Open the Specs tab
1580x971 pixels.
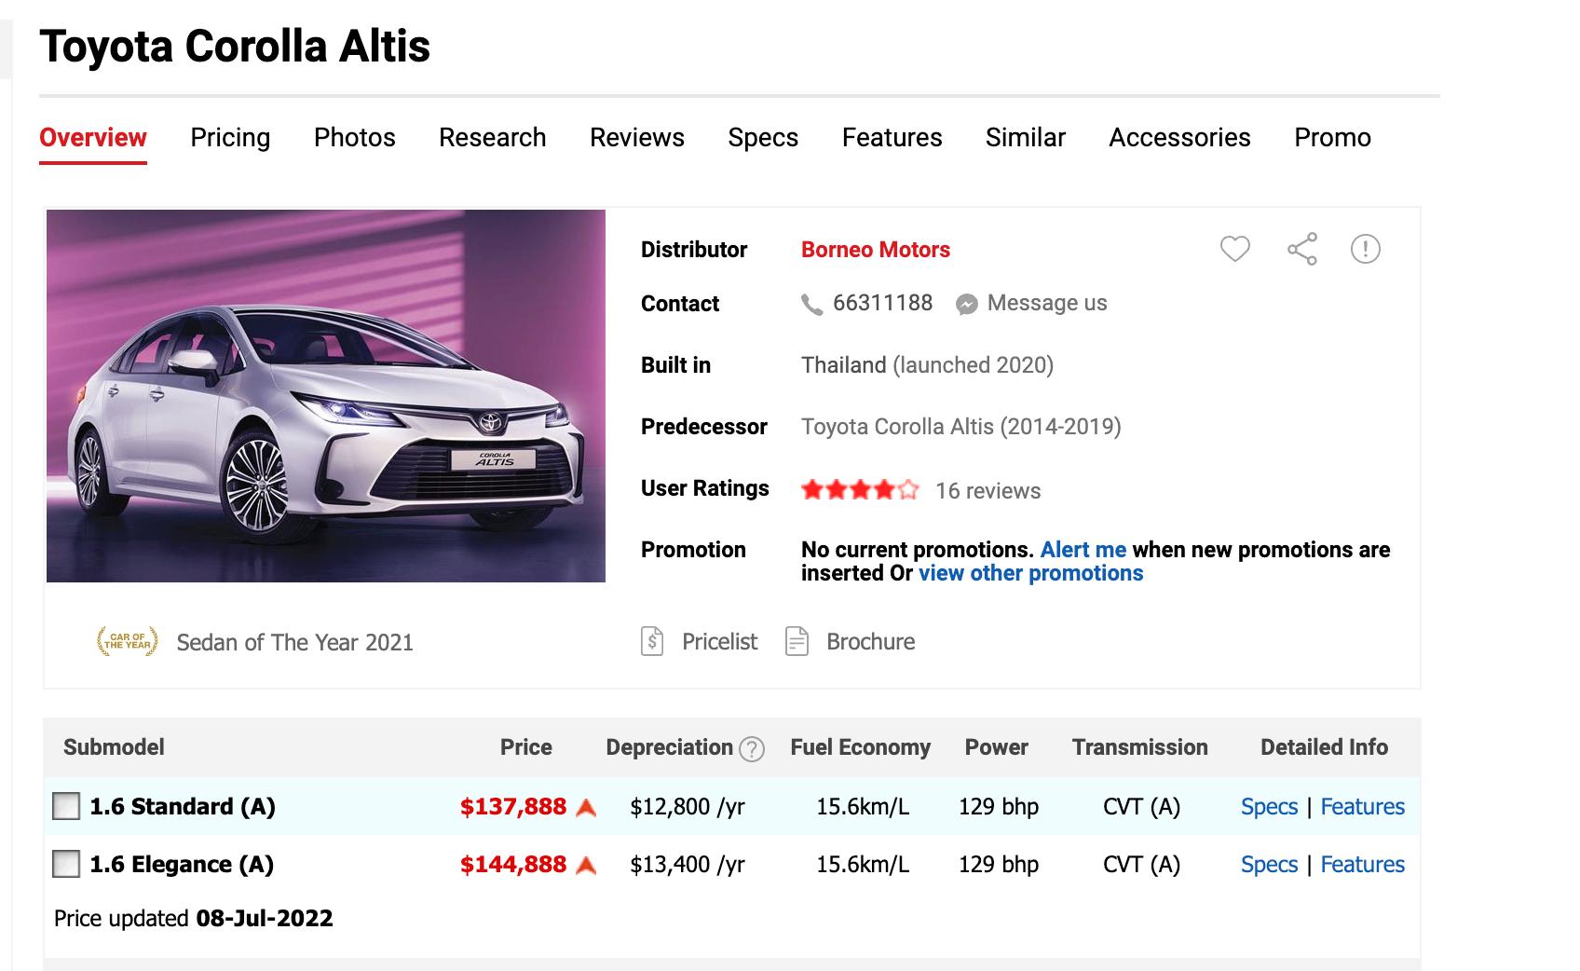tap(763, 138)
